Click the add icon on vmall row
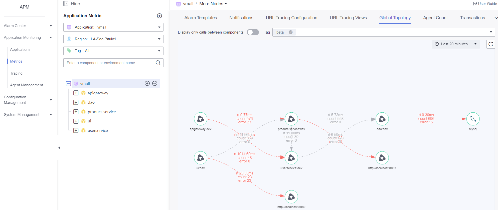498x210 pixels. tap(147, 83)
